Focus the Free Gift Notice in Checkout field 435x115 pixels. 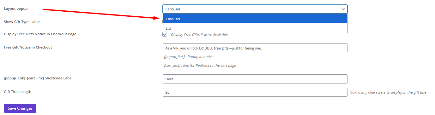tap(255, 48)
